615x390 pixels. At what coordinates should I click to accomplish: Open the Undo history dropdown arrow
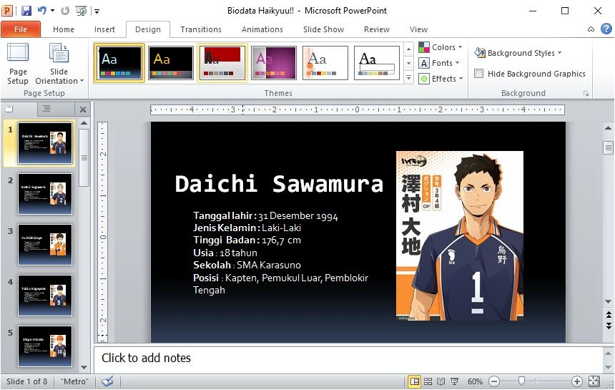click(x=52, y=11)
